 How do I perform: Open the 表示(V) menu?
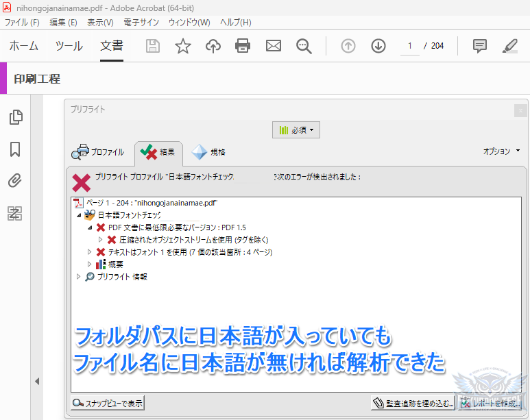[100, 23]
